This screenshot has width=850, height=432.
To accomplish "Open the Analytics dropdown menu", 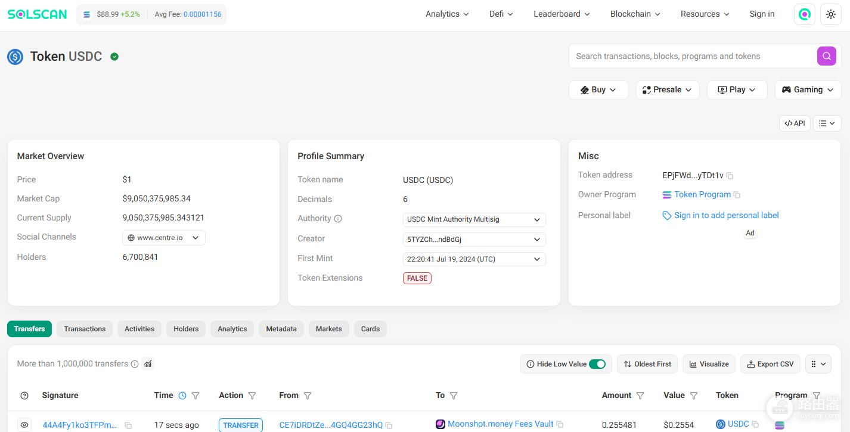I will 447,14.
